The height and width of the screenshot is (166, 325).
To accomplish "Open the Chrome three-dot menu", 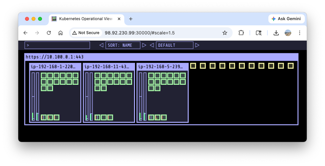I will click(x=300, y=33).
